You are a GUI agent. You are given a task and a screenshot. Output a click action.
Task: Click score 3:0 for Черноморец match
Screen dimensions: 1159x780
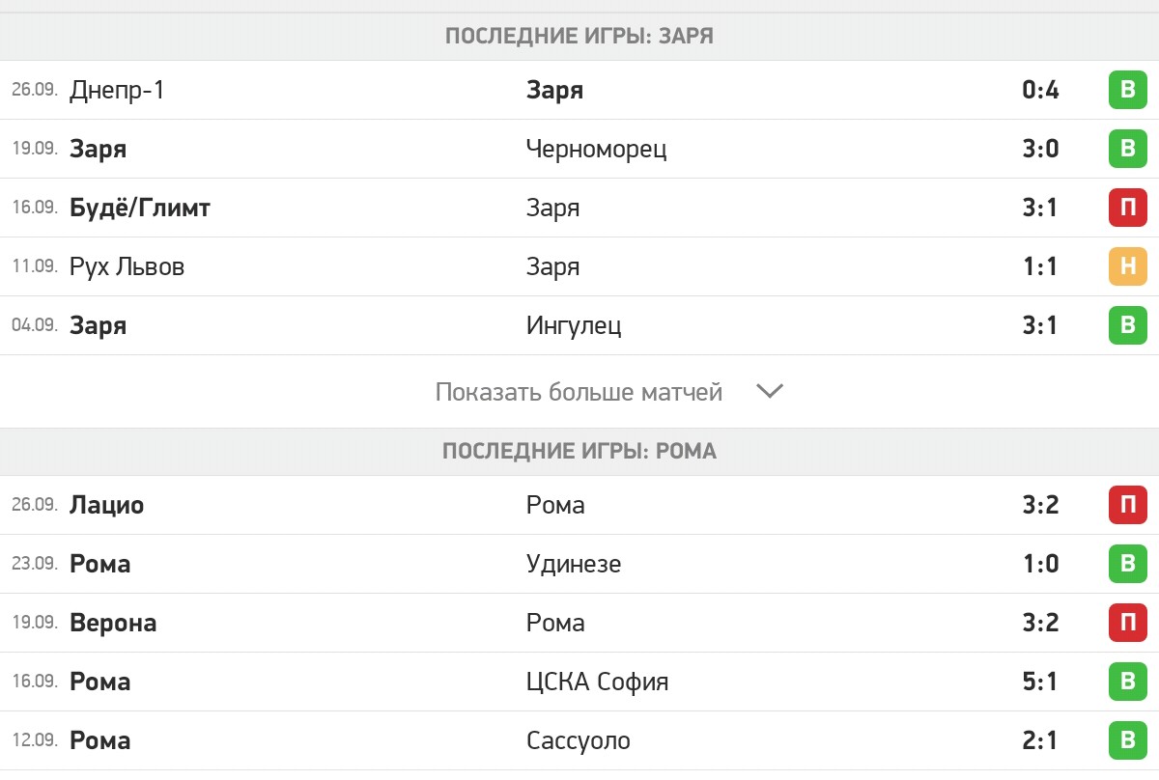tap(1040, 150)
